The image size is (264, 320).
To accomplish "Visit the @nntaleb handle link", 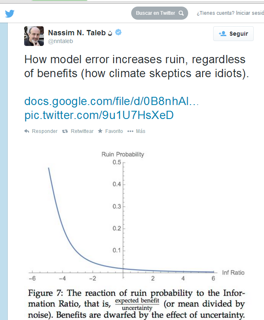I will tap(61, 41).
